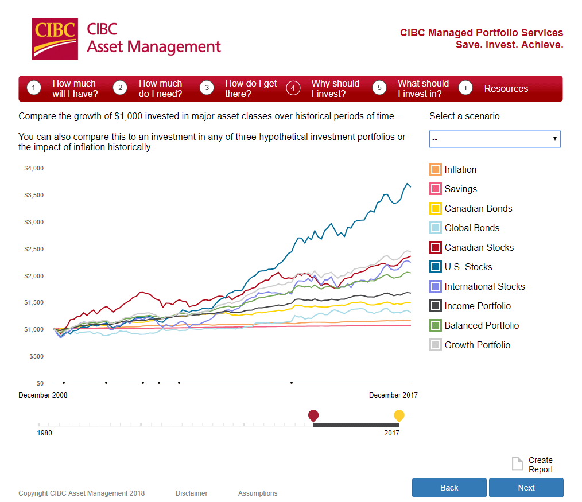The image size is (582, 502).
Task: Click step 3 circle icon
Action: coord(207,88)
